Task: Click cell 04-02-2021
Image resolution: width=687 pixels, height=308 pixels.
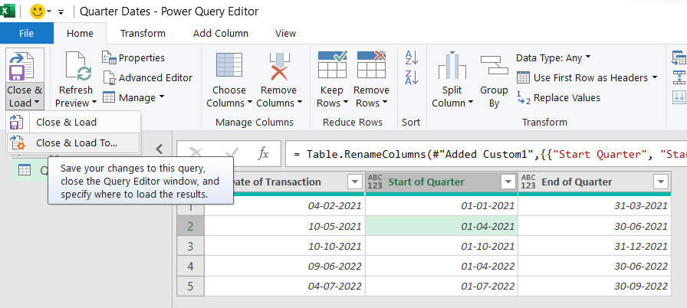Action: (x=284, y=205)
